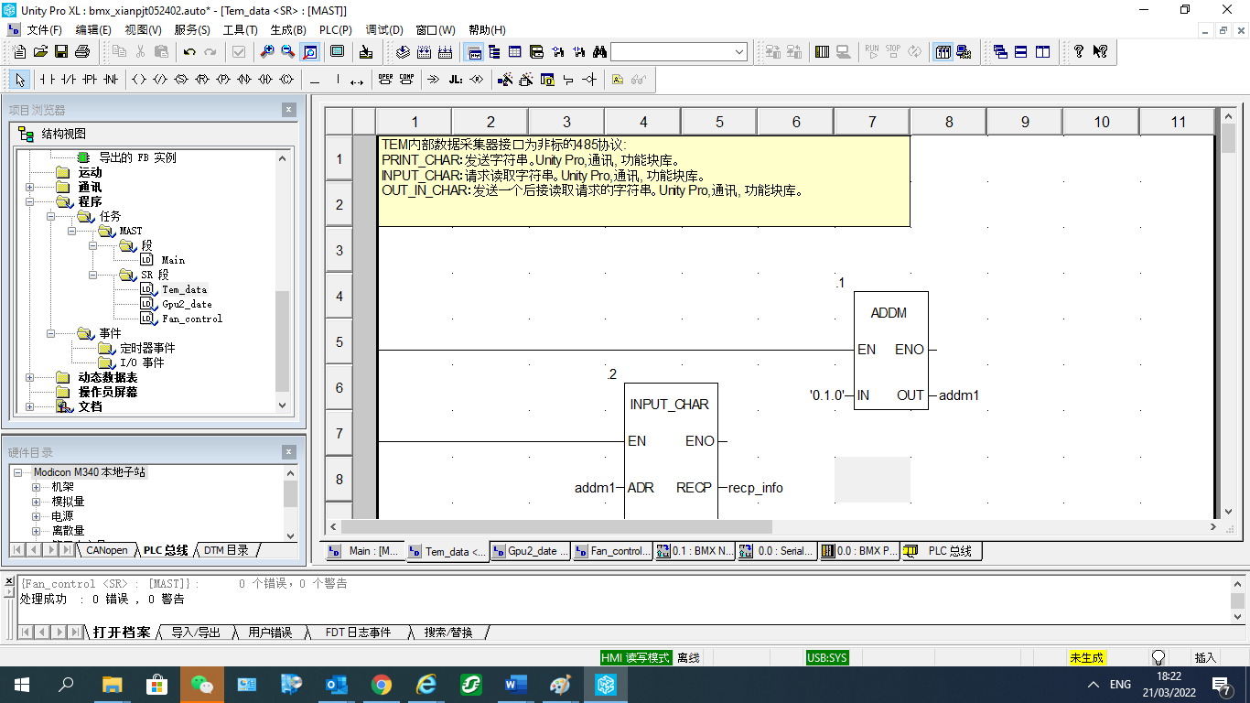The width and height of the screenshot is (1250, 703).
Task: Select the negative transition contact tool
Action: (x=110, y=80)
